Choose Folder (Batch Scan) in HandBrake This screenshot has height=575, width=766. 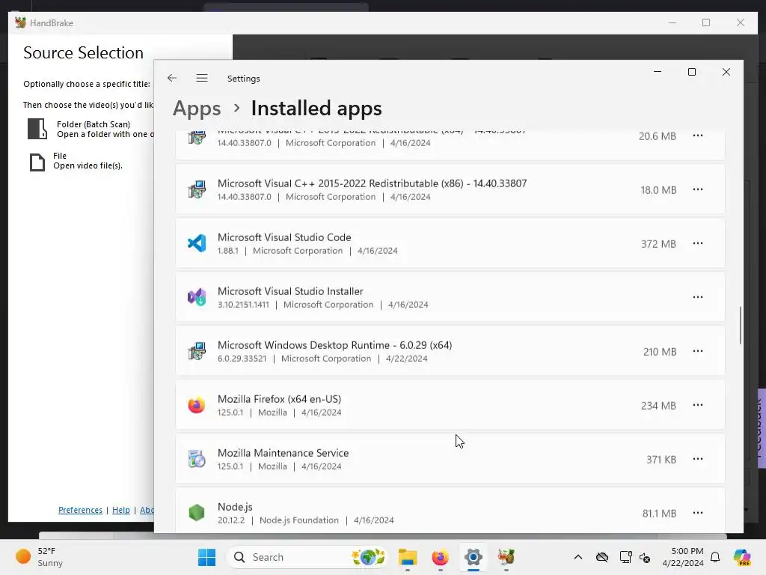click(x=91, y=129)
